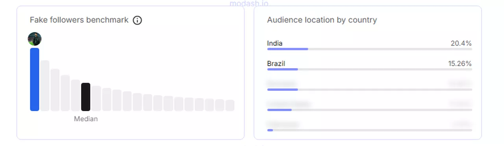
Task: Click the Fake followers benchmark heading
Action: pyautogui.click(x=79, y=20)
